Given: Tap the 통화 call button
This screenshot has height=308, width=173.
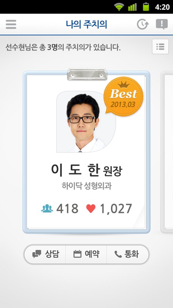Looking at the screenshot, I should pyautogui.click(x=127, y=254).
